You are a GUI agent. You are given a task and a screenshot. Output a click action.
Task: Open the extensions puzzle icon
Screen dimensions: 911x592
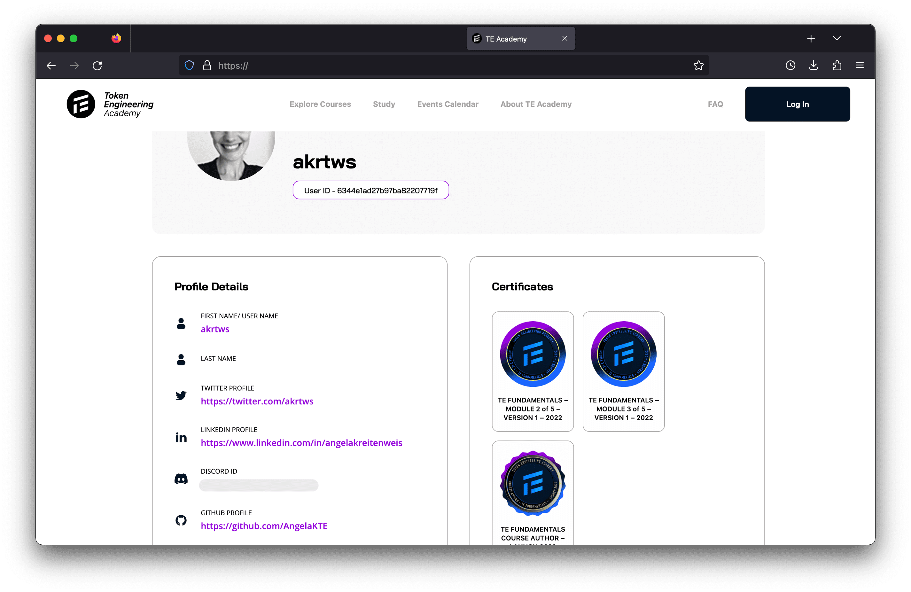[x=837, y=66]
